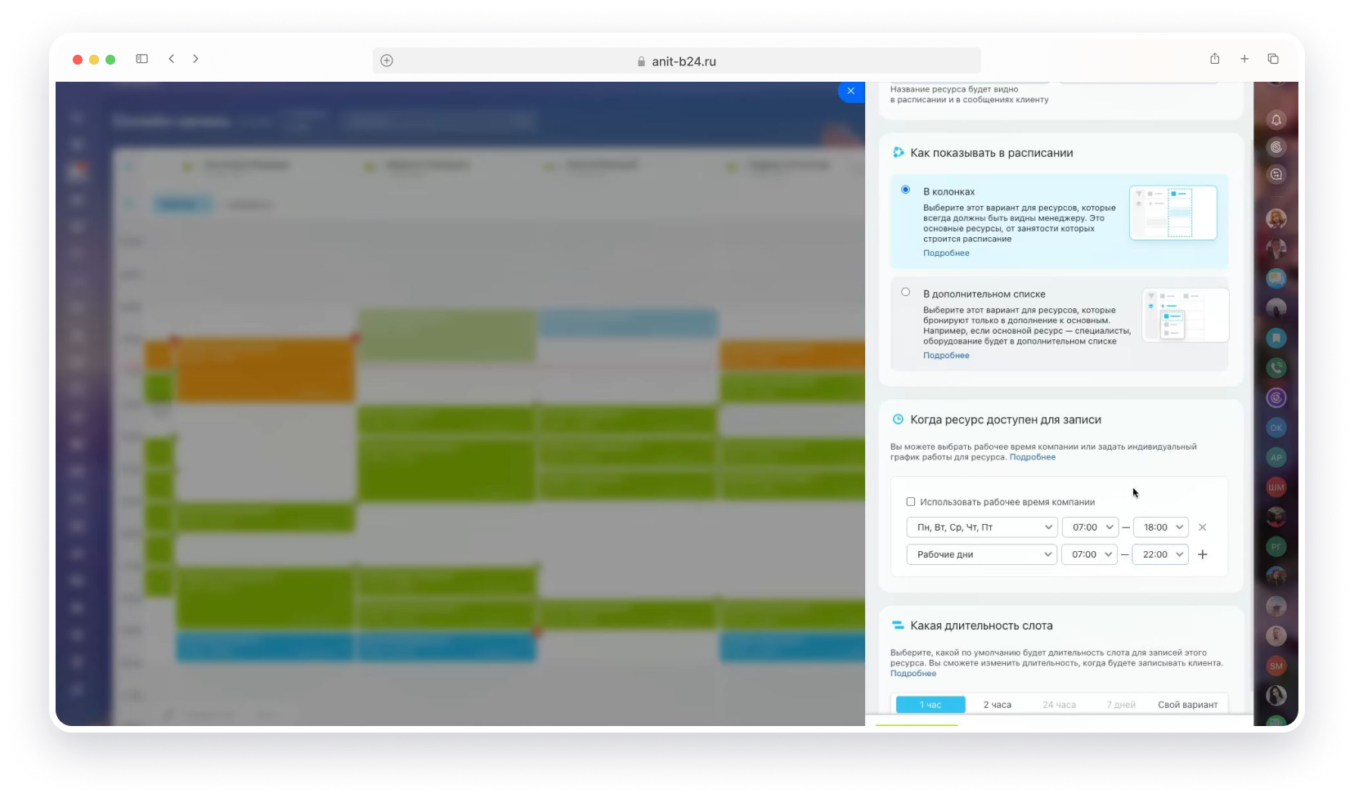Expand the 18:00 end time dropdown

click(1160, 527)
